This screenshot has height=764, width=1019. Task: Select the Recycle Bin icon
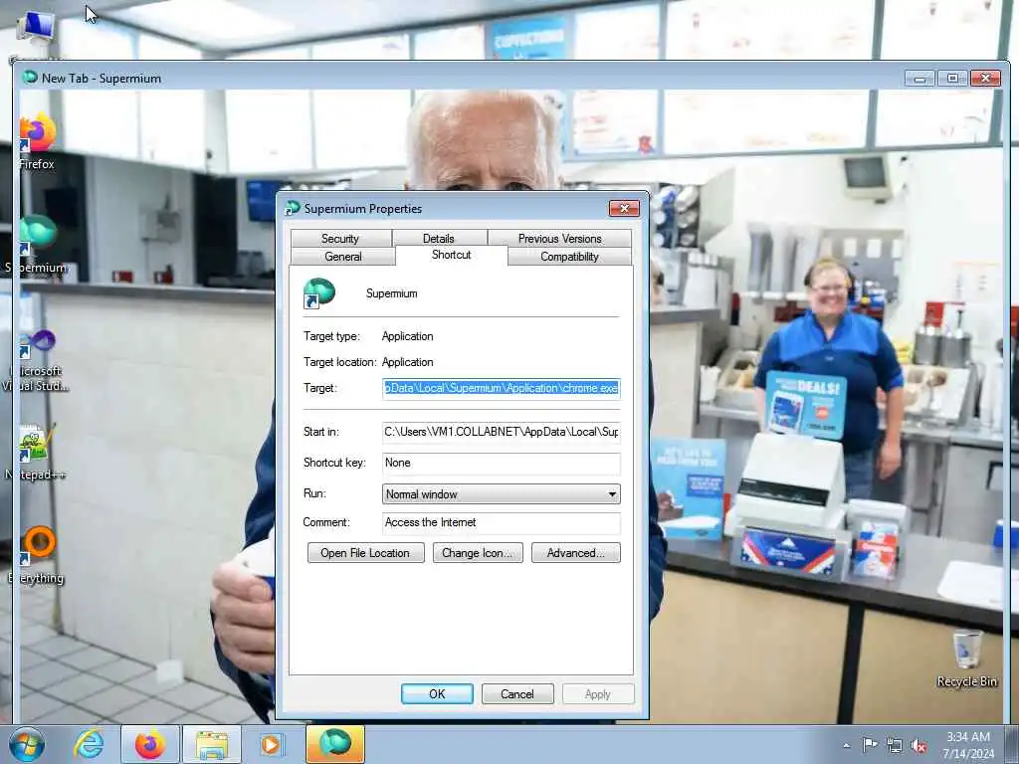967,658
